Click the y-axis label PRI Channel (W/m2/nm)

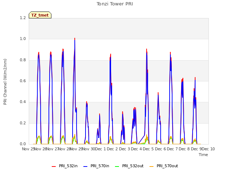tap(5, 82)
